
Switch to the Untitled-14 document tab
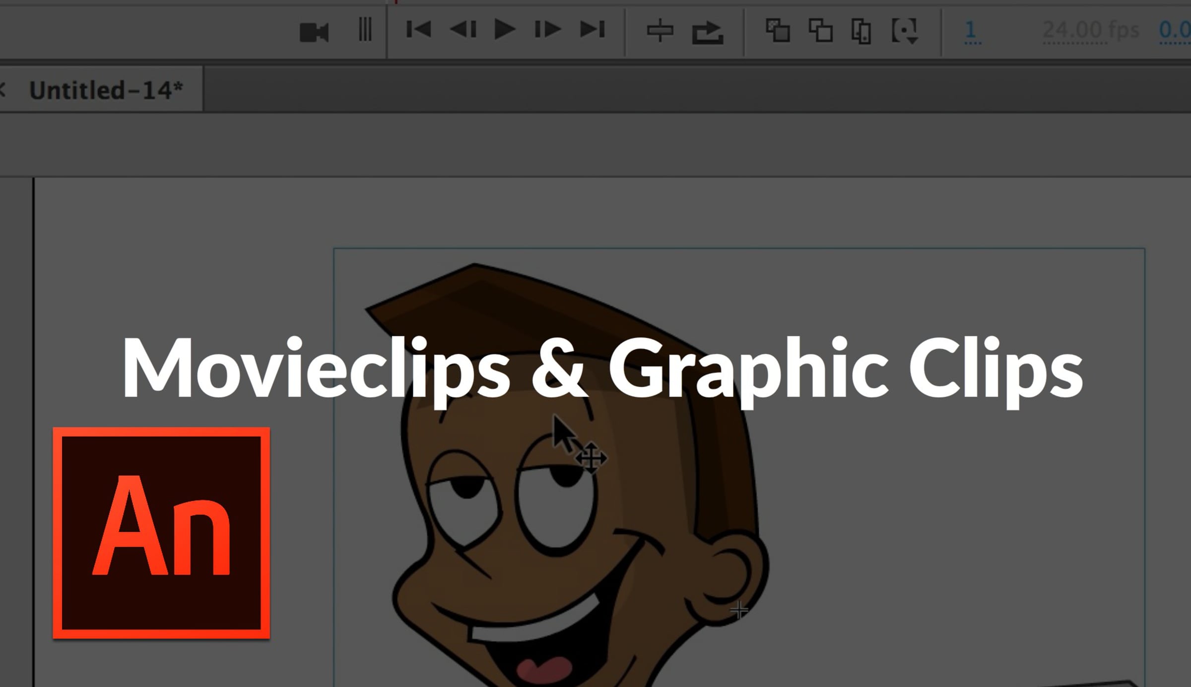(x=106, y=90)
